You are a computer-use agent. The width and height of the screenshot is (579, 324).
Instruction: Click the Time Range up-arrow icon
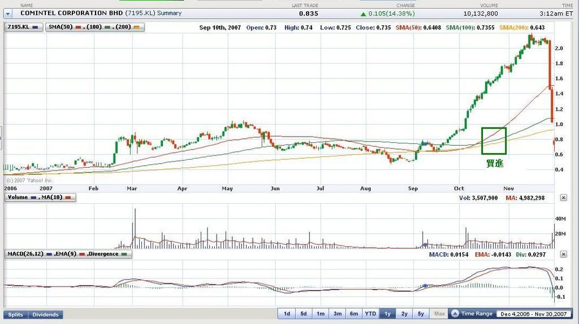(455, 314)
